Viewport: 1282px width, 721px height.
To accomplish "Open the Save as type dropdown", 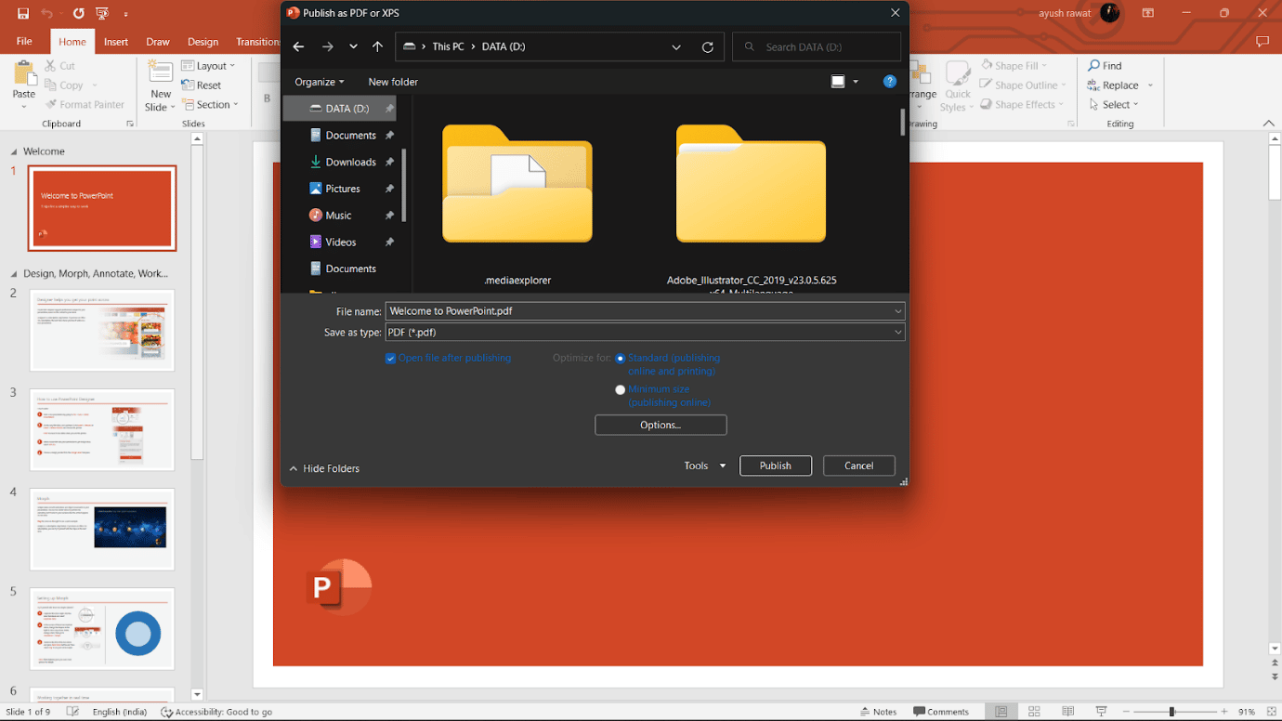I will click(x=897, y=332).
